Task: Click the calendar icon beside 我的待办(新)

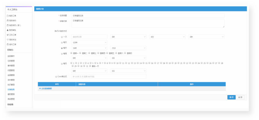Action: pos(8,26)
